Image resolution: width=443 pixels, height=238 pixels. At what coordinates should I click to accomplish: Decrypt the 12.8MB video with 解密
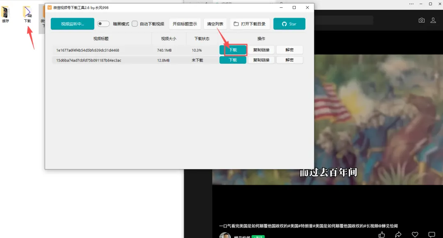click(289, 60)
